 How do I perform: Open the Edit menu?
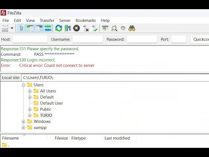tap(17, 20)
